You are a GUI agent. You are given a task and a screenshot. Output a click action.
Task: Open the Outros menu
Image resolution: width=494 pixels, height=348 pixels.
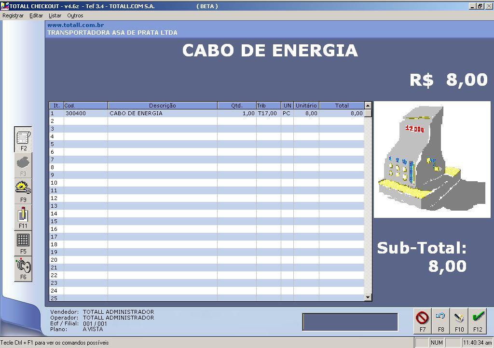tap(75, 15)
